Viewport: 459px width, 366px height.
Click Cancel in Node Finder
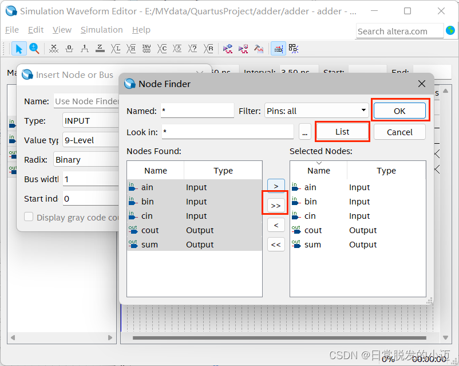399,132
